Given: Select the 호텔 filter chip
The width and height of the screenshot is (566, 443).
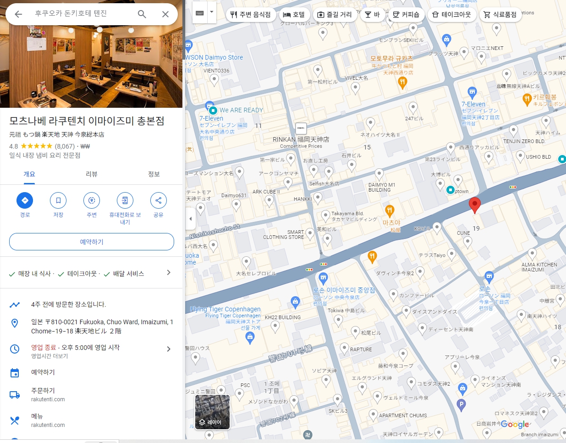Looking at the screenshot, I should [x=294, y=15].
